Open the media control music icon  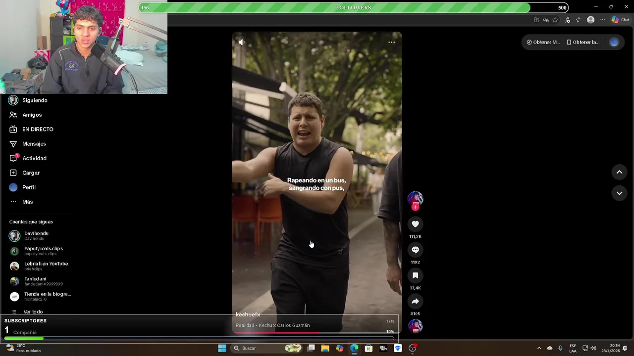coord(567,20)
